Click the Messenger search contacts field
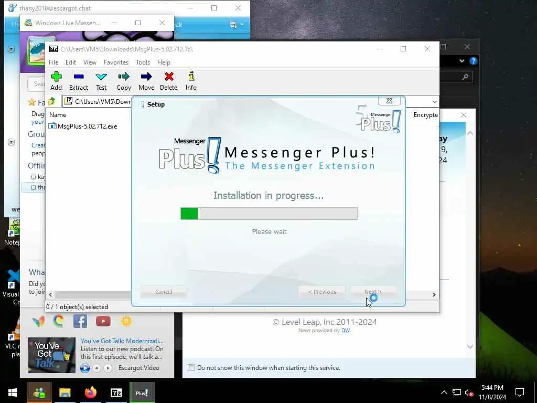 click(36, 83)
